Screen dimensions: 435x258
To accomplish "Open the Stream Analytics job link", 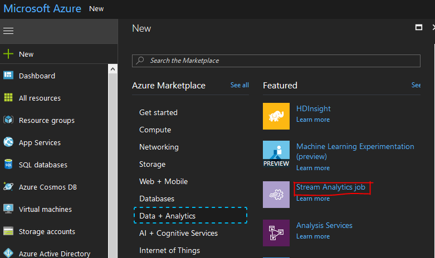I will 331,187.
